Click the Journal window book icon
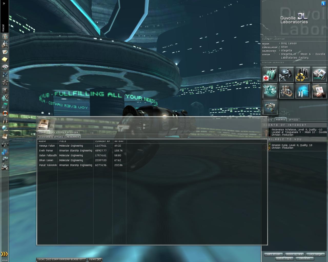This screenshot has width=328, height=262. pyautogui.click(x=43, y=124)
